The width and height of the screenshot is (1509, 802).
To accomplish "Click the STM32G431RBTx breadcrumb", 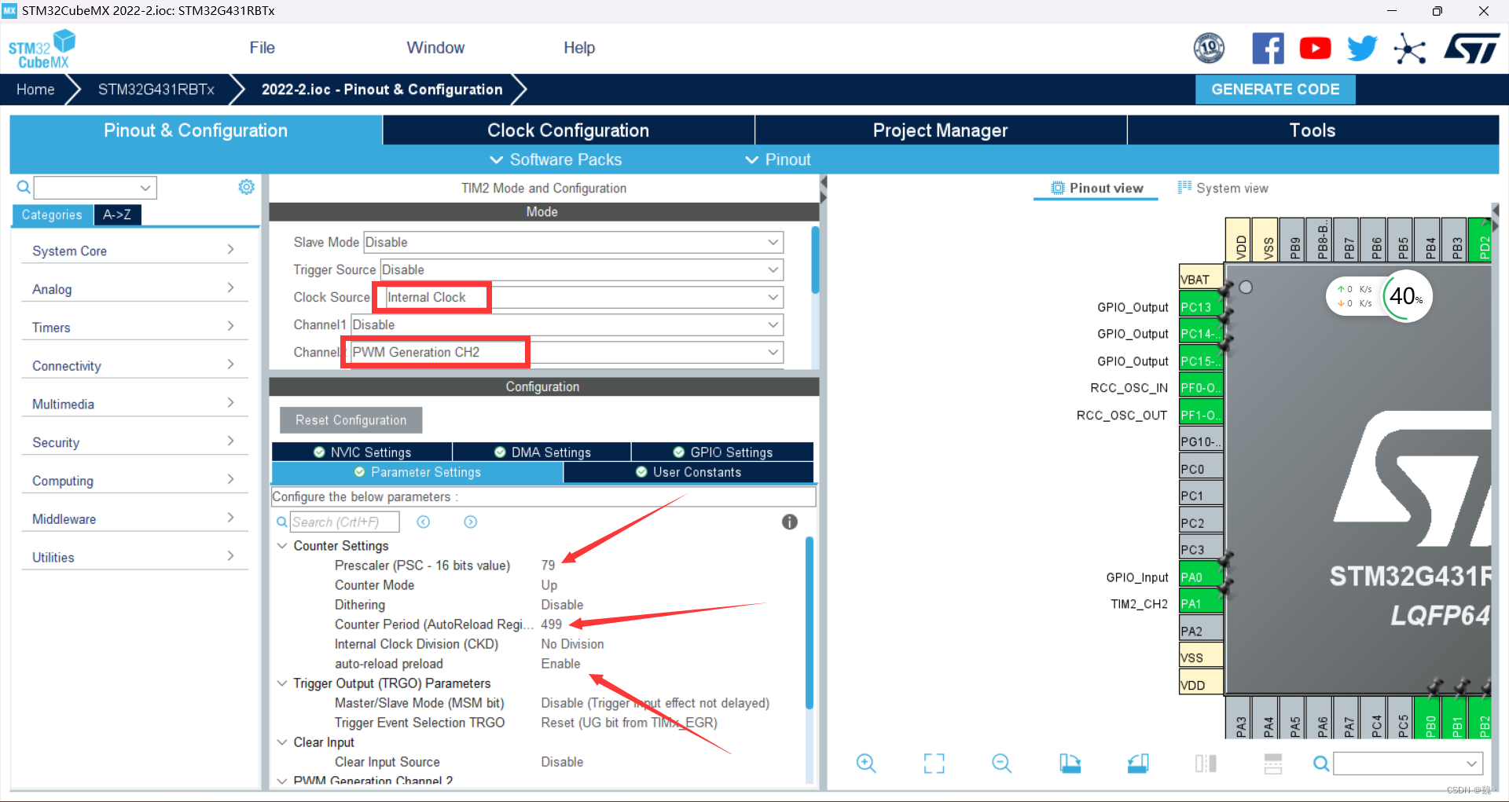I will pyautogui.click(x=156, y=90).
